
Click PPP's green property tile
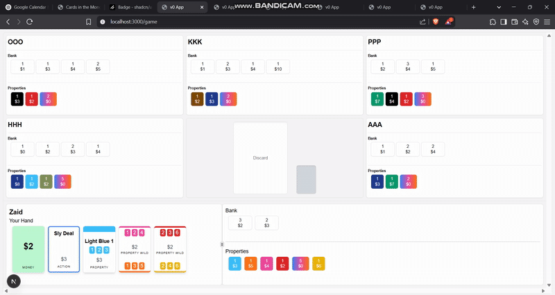click(x=377, y=99)
